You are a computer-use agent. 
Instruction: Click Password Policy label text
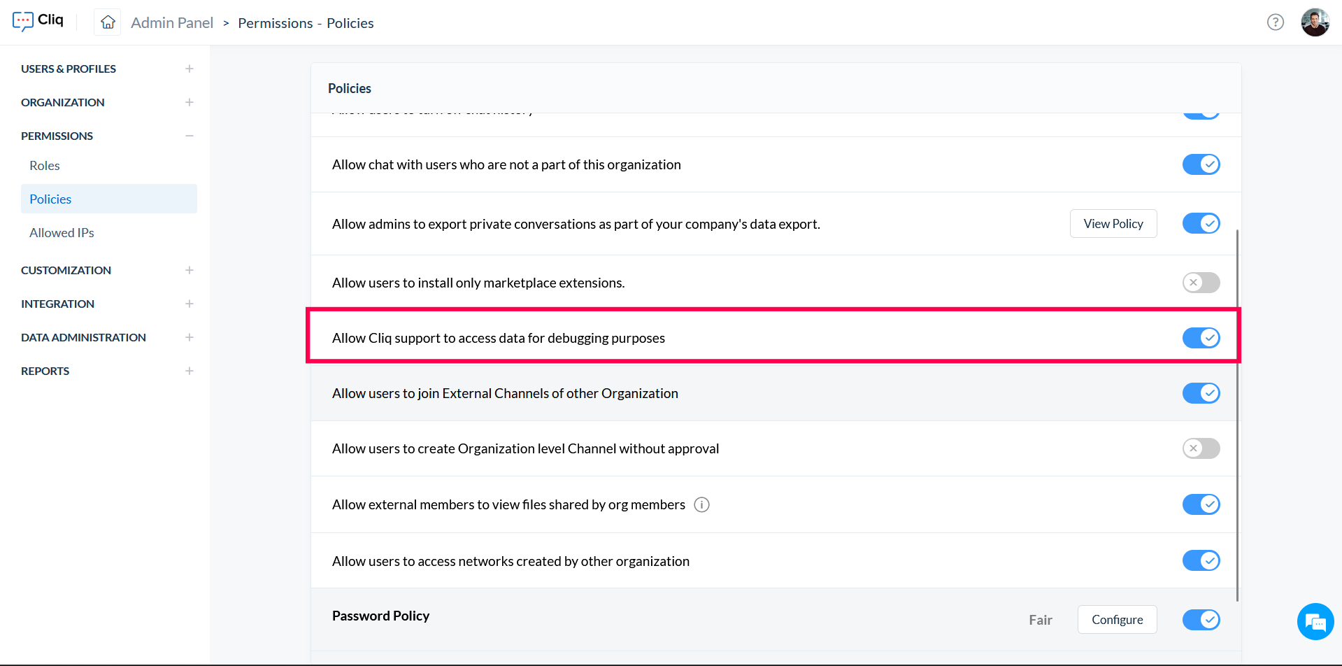click(x=381, y=616)
